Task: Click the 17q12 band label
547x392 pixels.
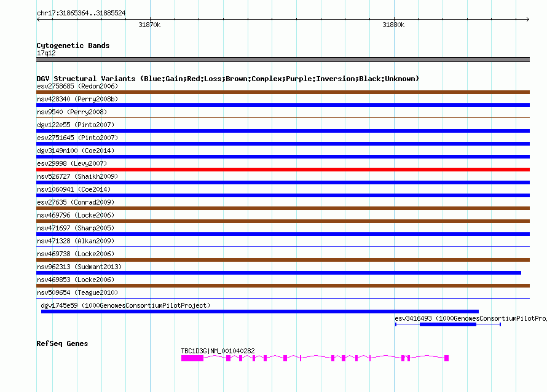Action: [x=46, y=53]
